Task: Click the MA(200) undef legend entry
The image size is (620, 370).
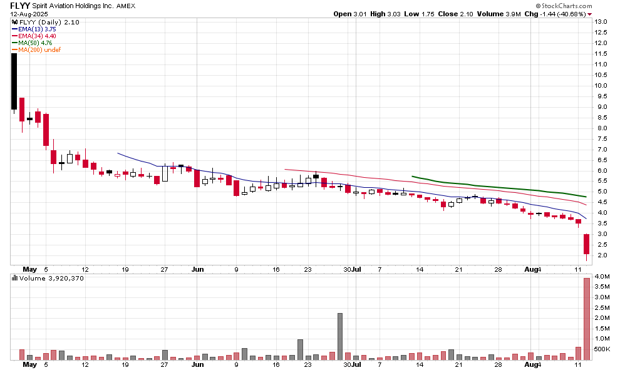Action: 36,50
